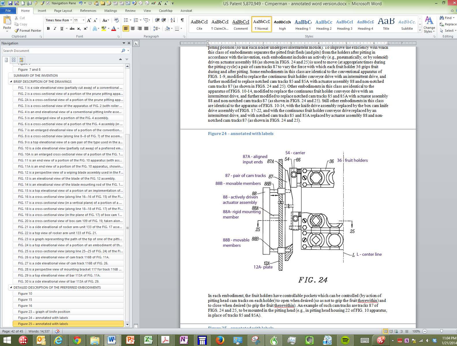The image size is (457, 346).
Task: Click Shrink Font icon
Action: tap(96, 20)
